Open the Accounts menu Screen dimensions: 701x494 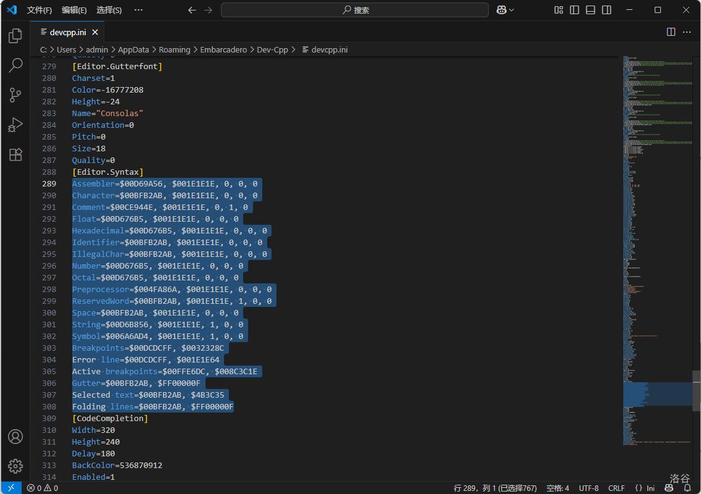(x=15, y=437)
